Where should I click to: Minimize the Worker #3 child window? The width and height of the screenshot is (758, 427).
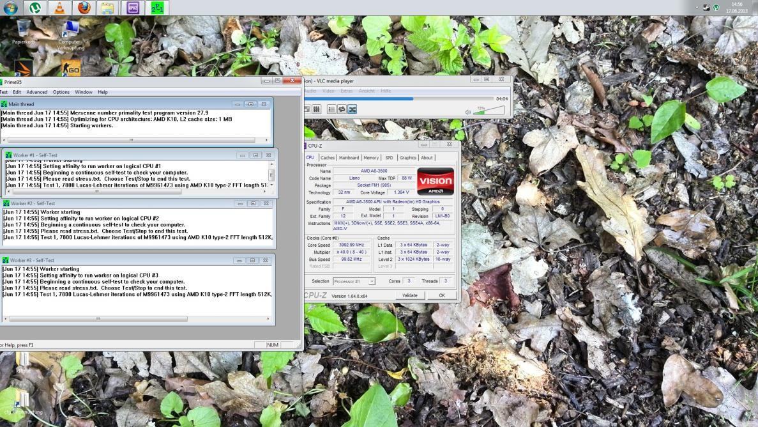click(239, 260)
